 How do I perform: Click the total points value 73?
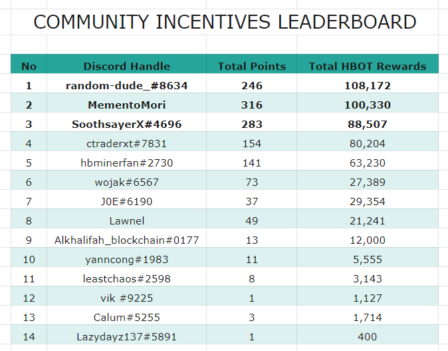[x=252, y=182]
